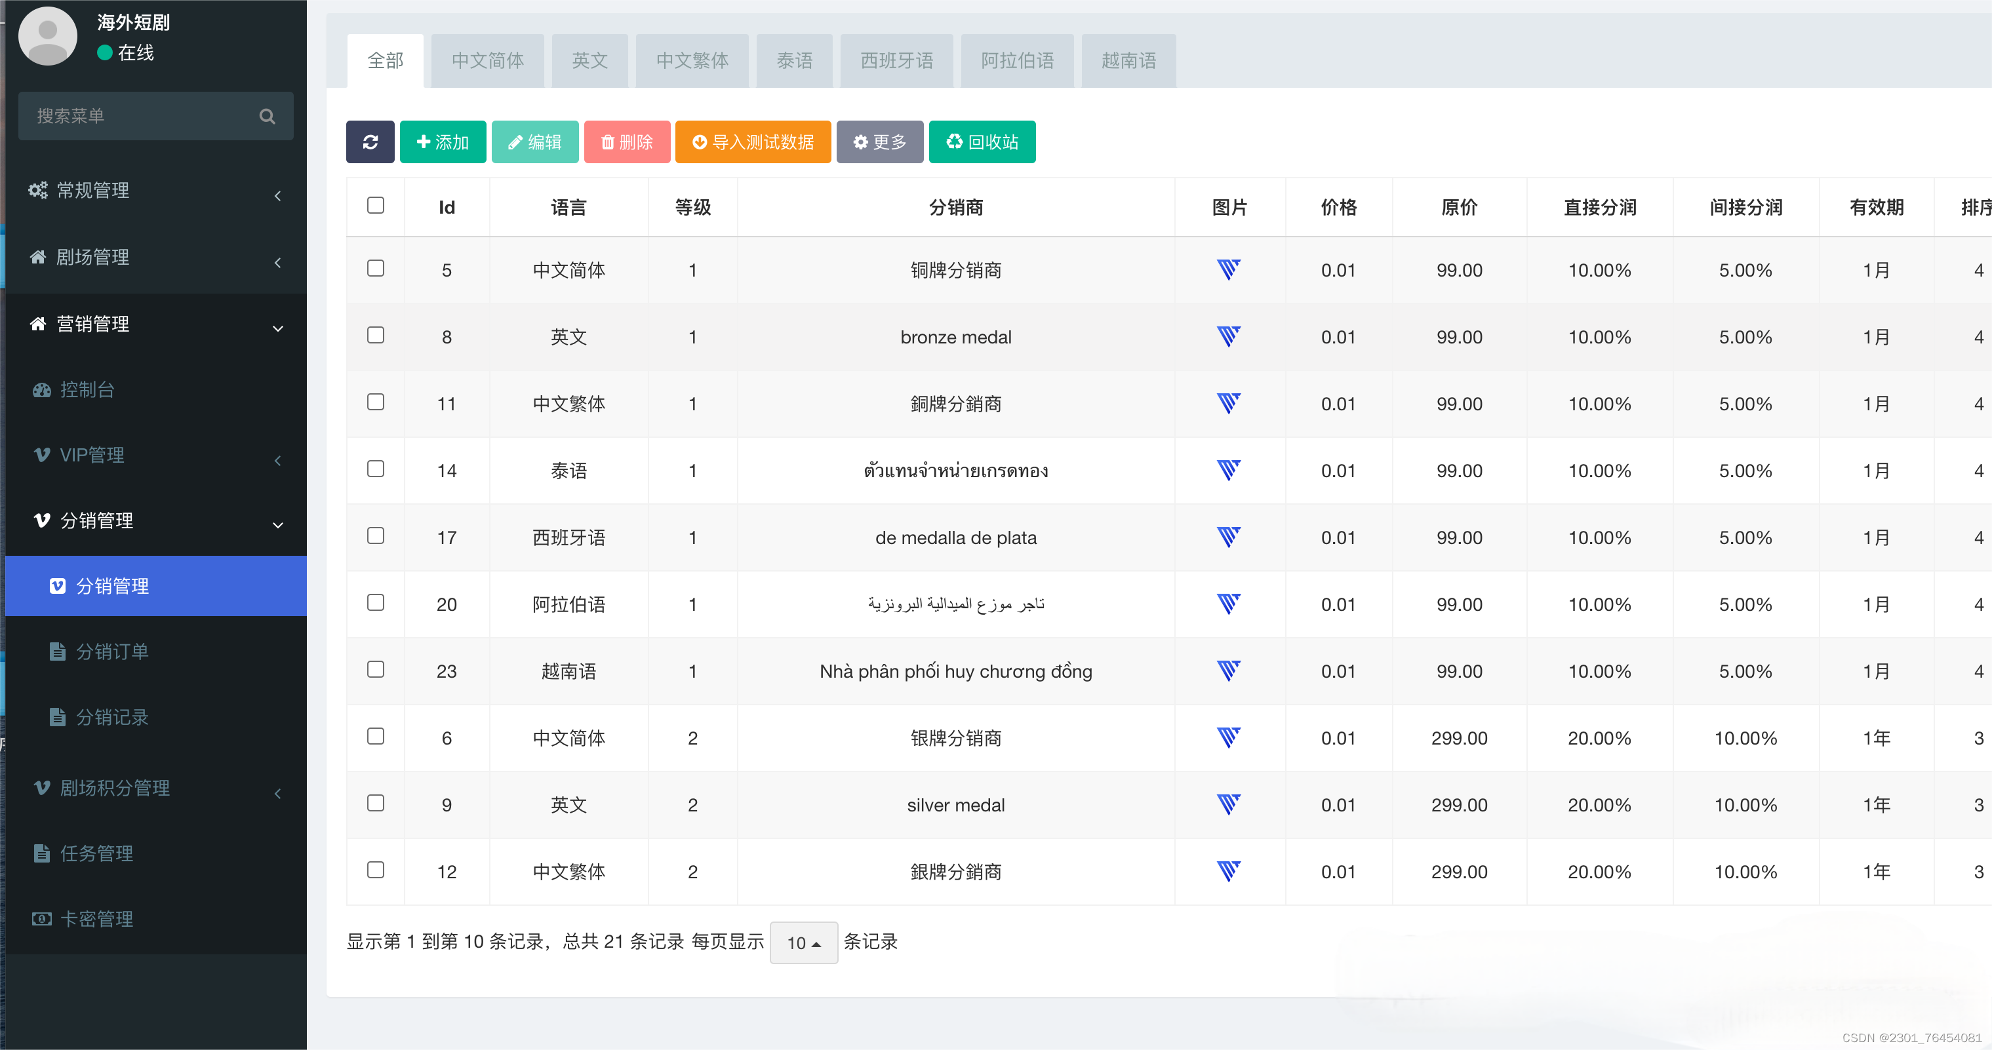The height and width of the screenshot is (1050, 1992).
Task: Click image thumbnail for 銀牌分銷商 row
Action: pos(1229,872)
